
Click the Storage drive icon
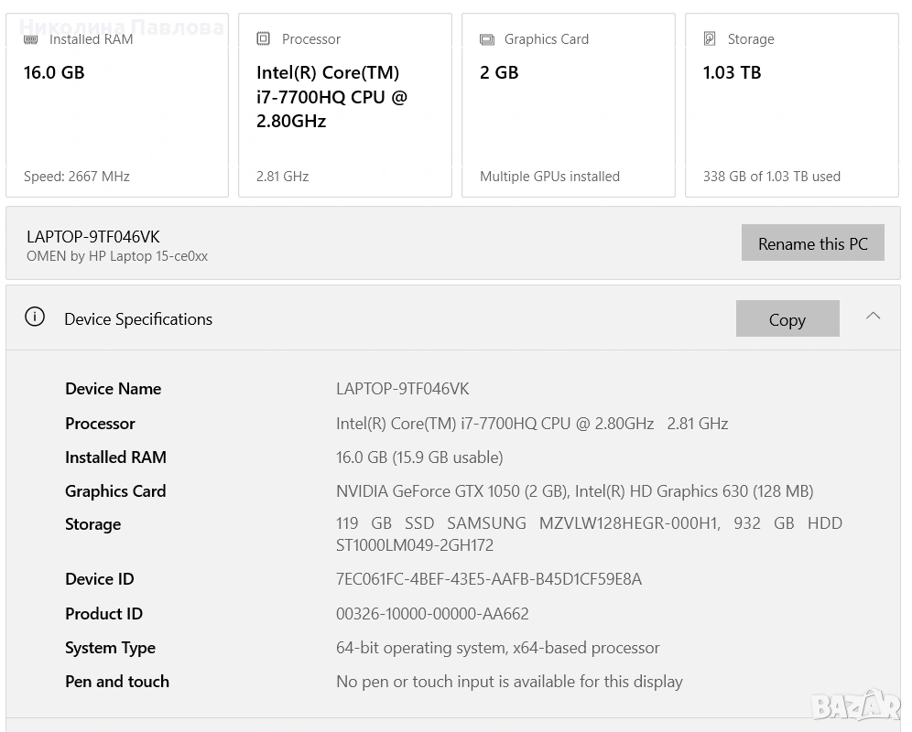click(x=710, y=38)
